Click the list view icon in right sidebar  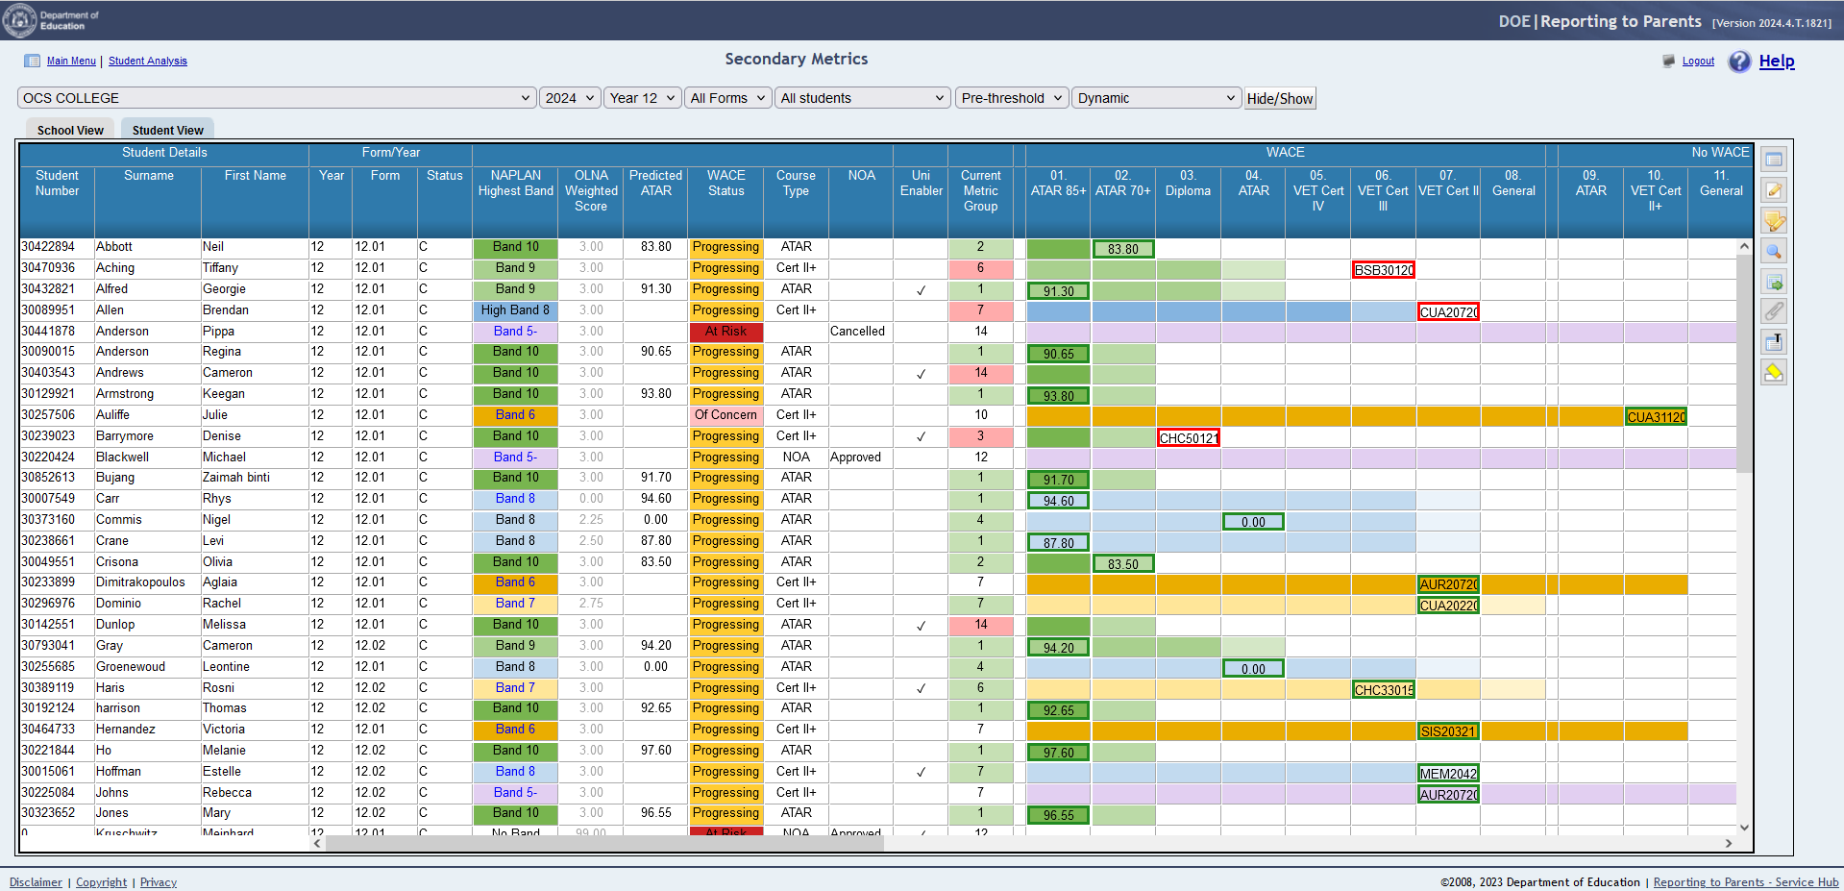tap(1774, 160)
